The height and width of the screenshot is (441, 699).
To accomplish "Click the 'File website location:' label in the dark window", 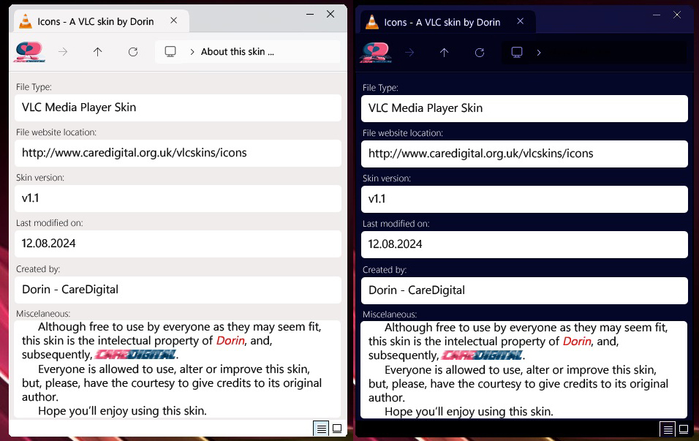I will [403, 133].
